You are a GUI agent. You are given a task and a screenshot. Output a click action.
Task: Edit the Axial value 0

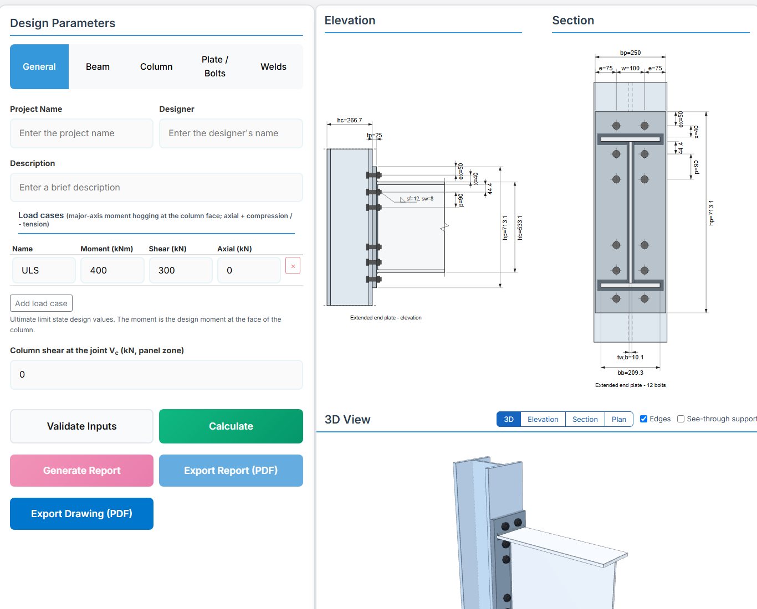[249, 270]
